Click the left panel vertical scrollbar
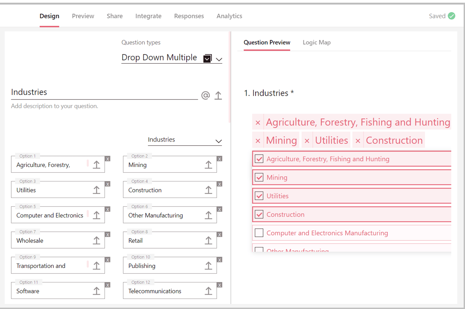Screen dimensions: 465x309 pos(229,76)
